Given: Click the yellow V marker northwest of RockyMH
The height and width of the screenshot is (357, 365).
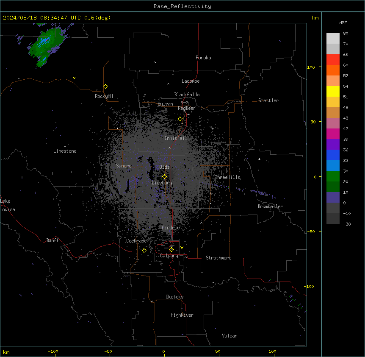Looking at the screenshot, I should tap(74, 78).
